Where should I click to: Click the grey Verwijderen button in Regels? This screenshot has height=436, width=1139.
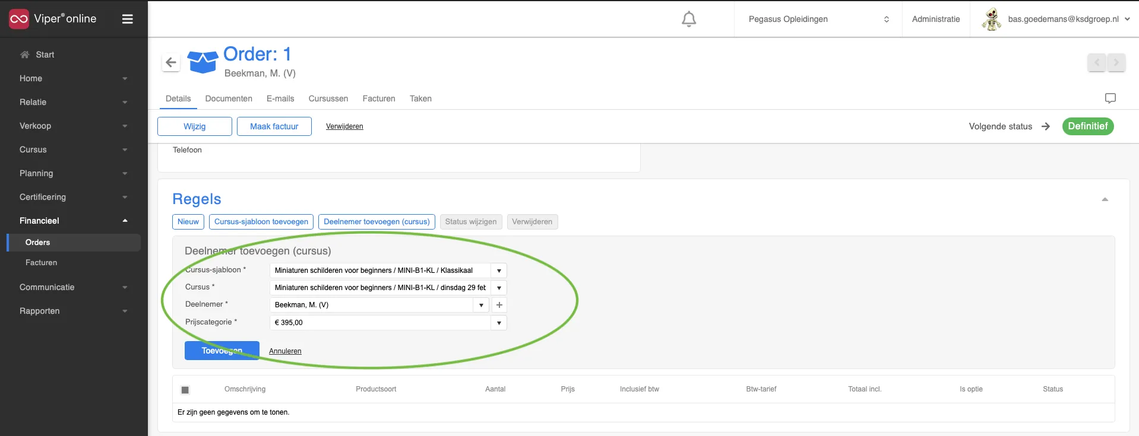click(532, 222)
